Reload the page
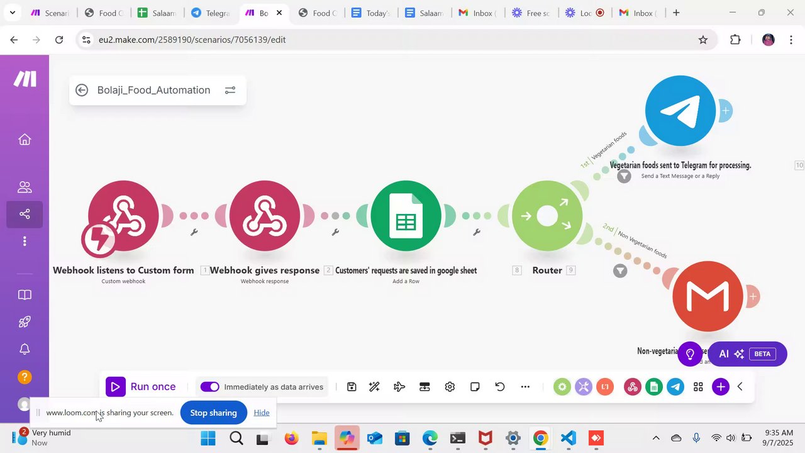This screenshot has width=805, height=453. tap(59, 40)
